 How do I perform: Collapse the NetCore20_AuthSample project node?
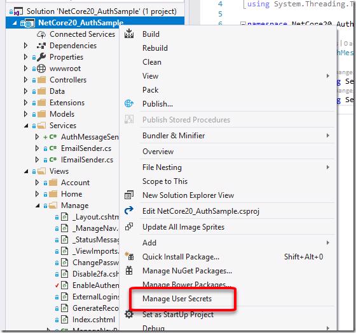click(15, 23)
